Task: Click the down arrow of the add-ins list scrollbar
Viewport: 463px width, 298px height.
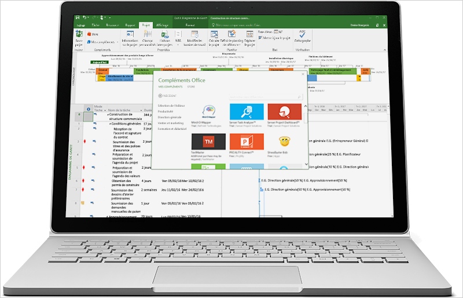Action: coord(306,164)
